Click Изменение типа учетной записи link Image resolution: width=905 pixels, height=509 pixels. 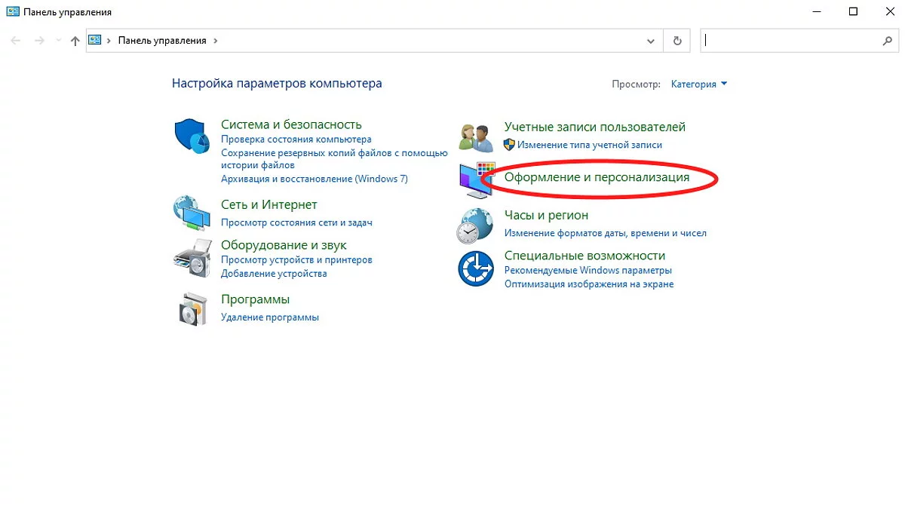pos(590,145)
